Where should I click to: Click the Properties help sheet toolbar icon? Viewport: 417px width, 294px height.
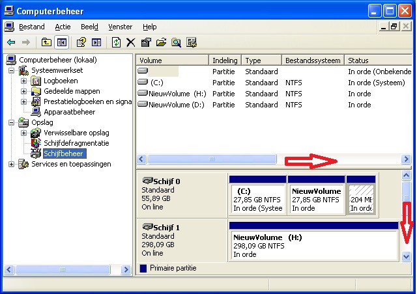81,42
